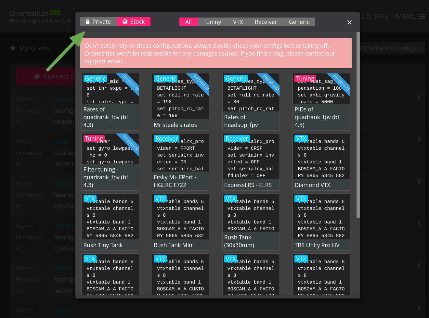The height and width of the screenshot is (318, 429).
Task: Open the MENU hamburger icon
Action: click(422, 17)
